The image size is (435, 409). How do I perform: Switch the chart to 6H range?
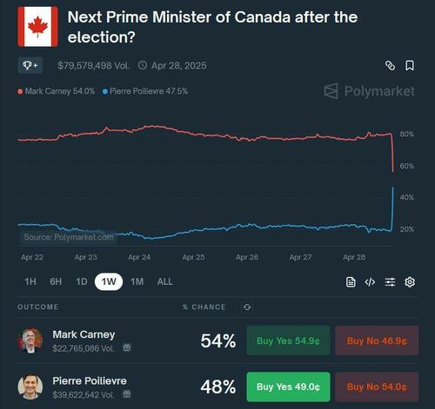pos(56,281)
